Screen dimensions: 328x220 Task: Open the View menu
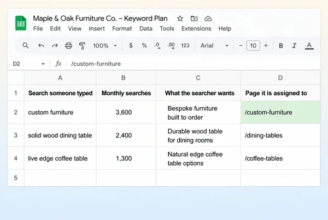point(75,28)
